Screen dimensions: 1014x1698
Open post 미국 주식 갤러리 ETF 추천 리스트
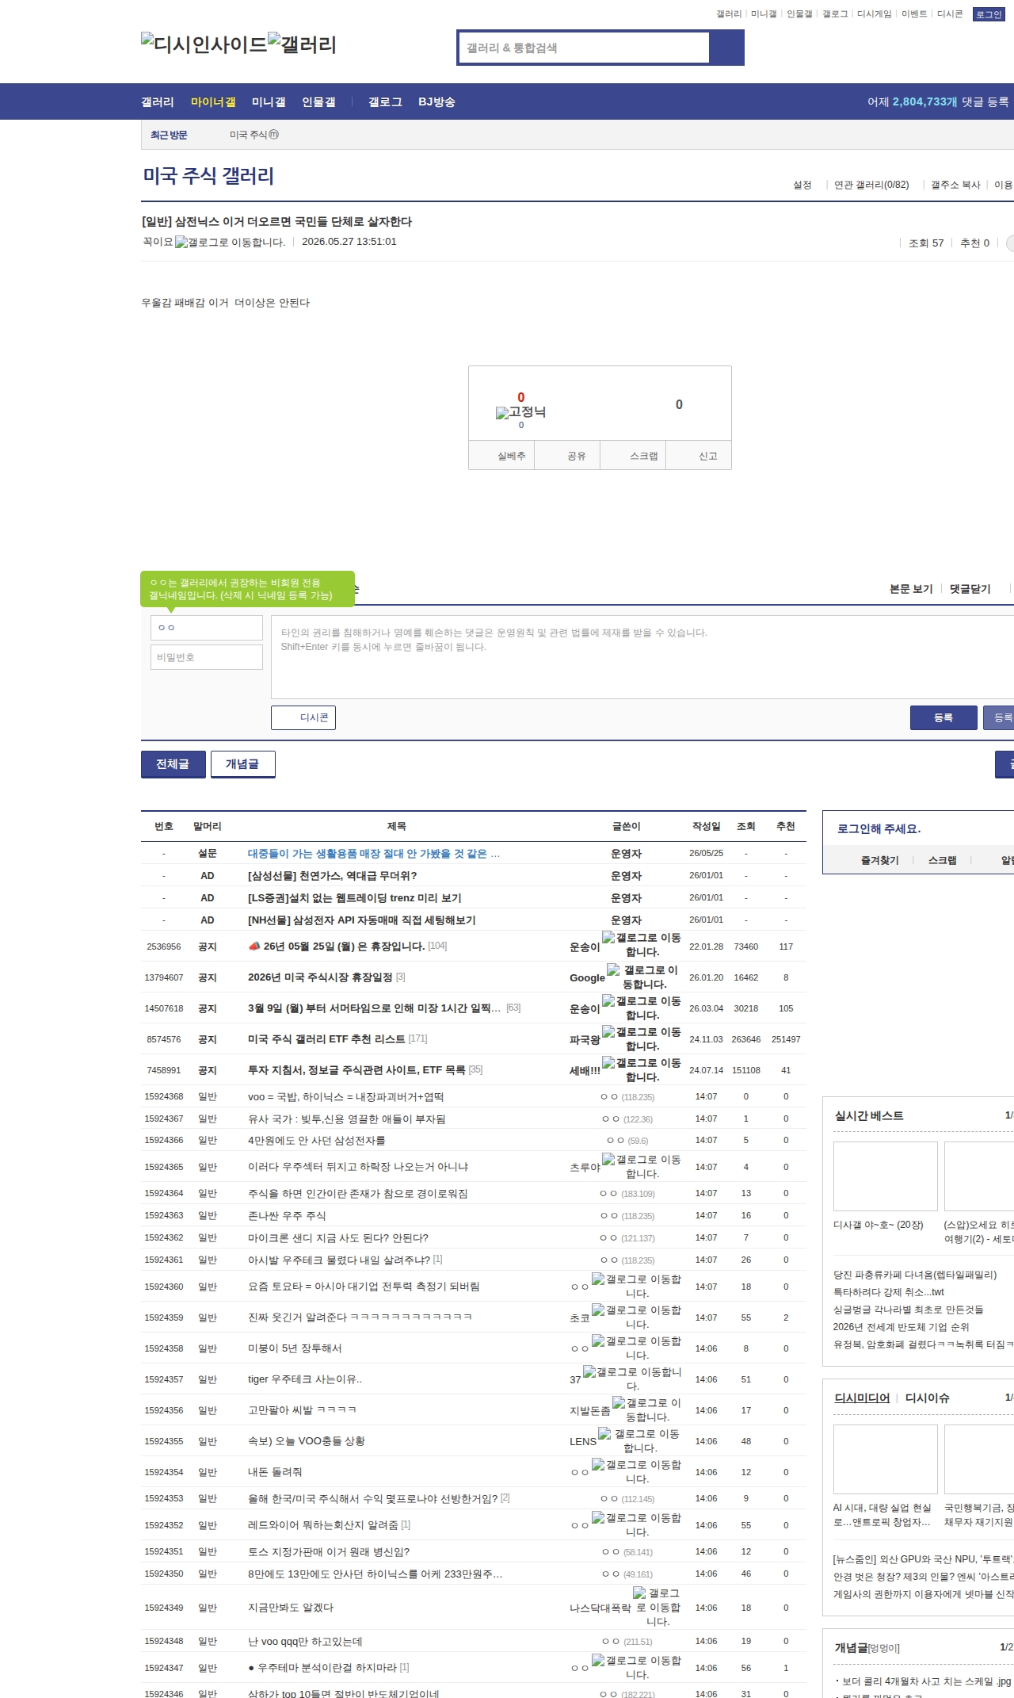(326, 1038)
